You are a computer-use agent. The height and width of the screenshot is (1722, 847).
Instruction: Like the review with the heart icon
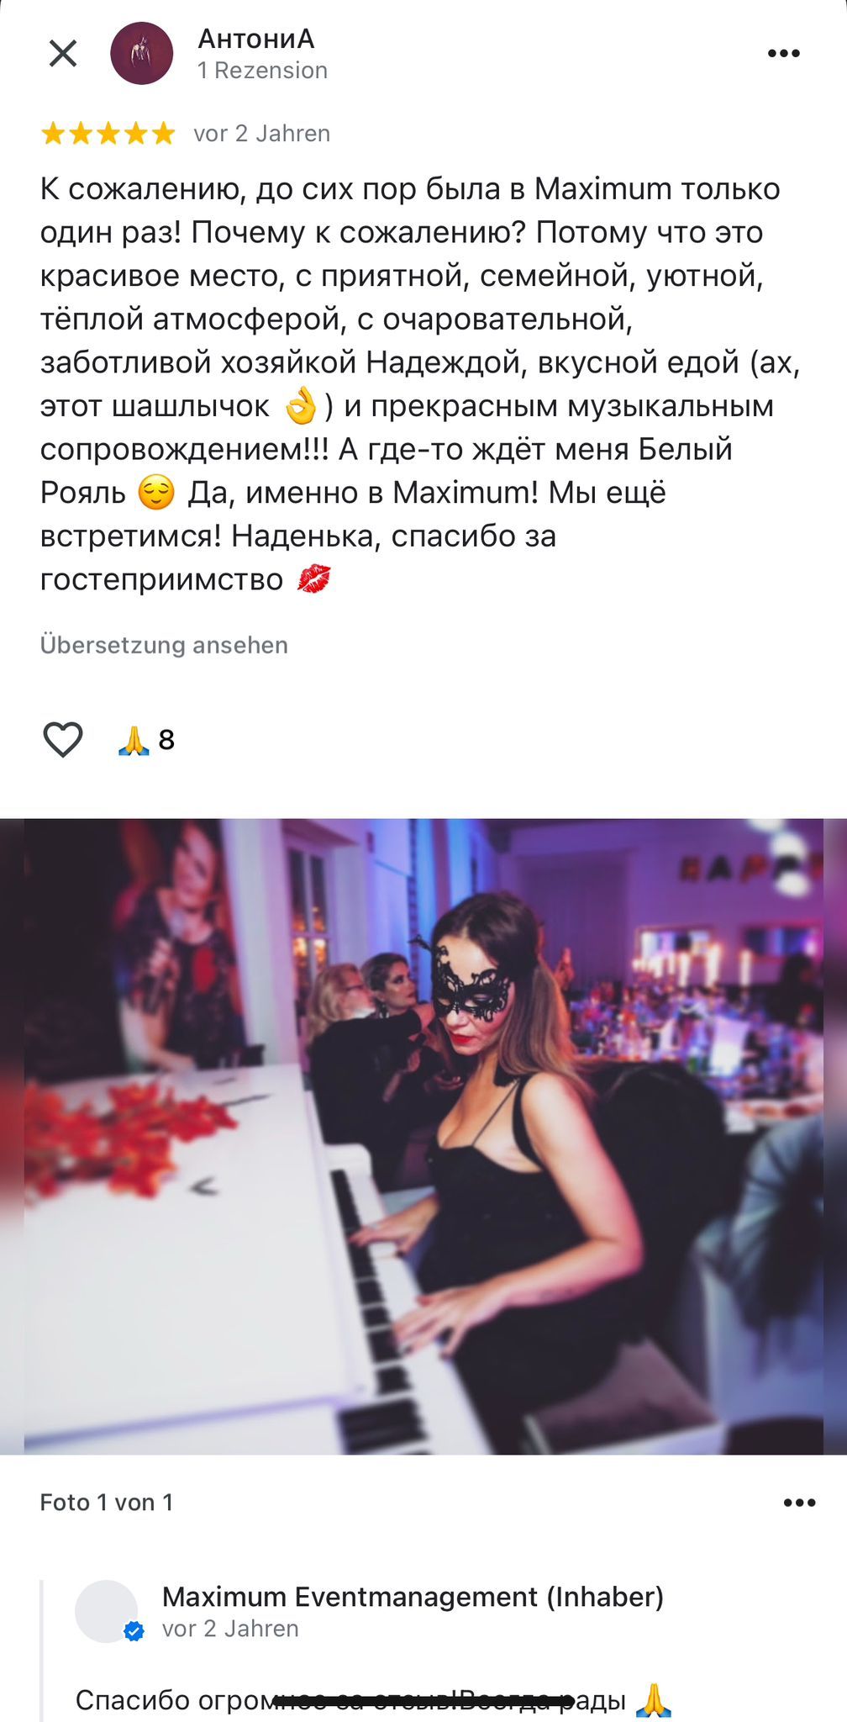[63, 740]
